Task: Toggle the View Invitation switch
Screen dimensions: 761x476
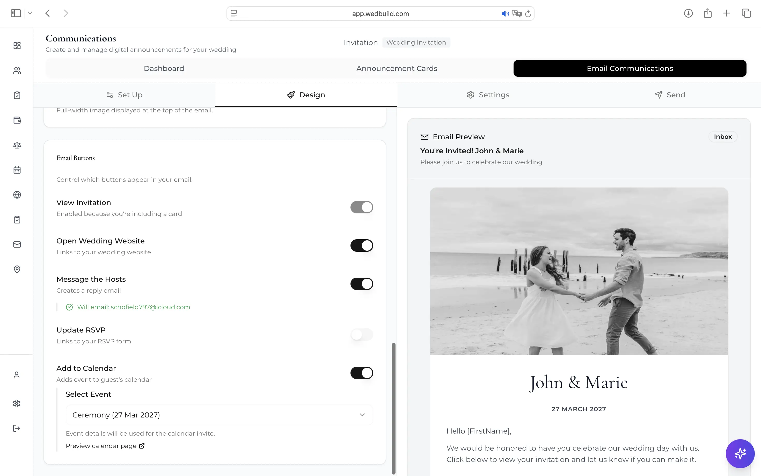Action: (362, 207)
